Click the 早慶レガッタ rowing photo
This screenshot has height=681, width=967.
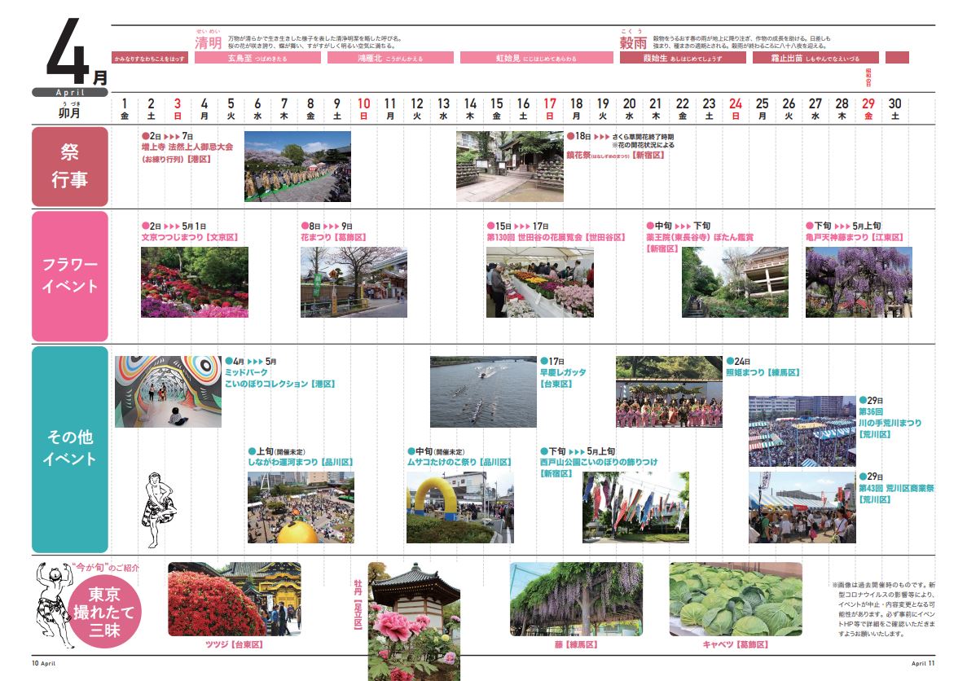point(483,392)
